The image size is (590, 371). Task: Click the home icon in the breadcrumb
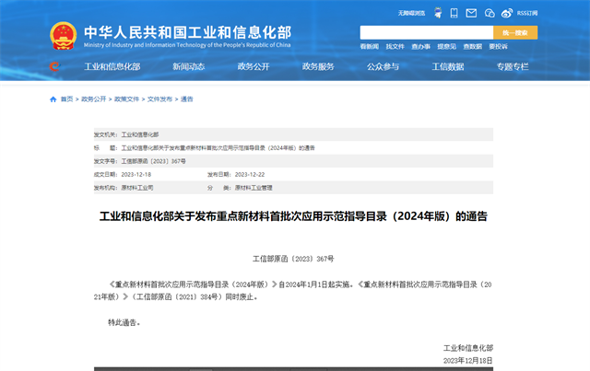(x=53, y=99)
